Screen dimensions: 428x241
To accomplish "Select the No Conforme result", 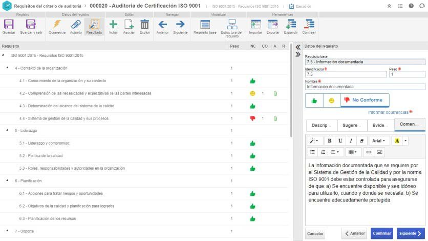I will click(x=365, y=101).
